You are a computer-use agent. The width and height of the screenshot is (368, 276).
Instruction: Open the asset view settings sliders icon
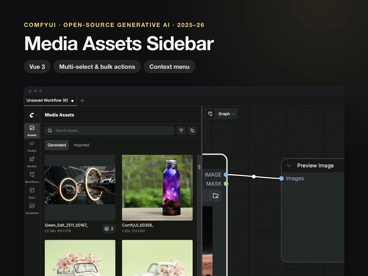click(192, 131)
